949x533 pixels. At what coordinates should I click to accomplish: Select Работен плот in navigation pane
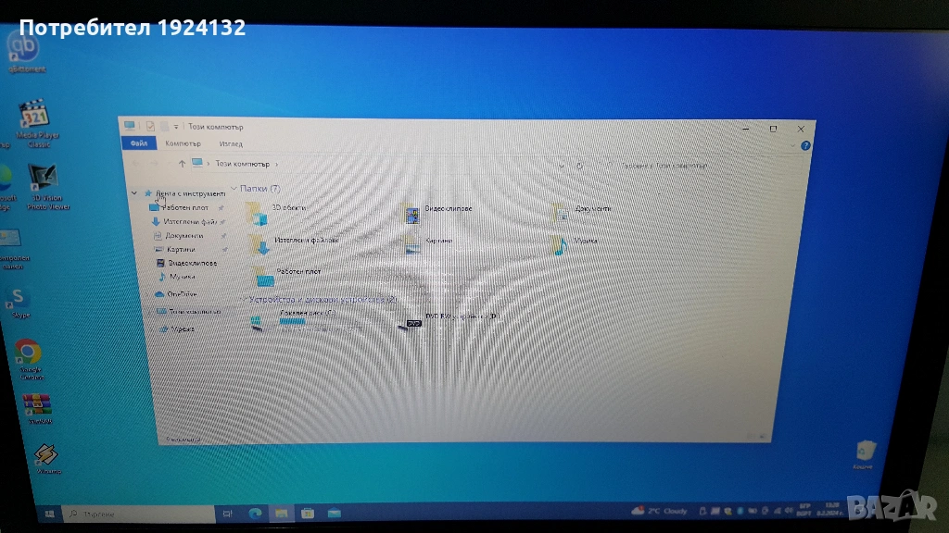coord(184,207)
